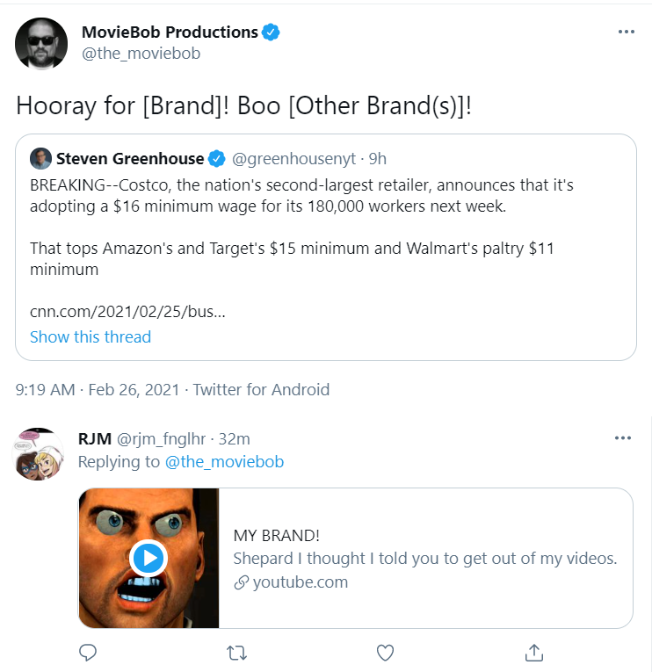Open the cnn.com article link
This screenshot has height=672, width=652.
point(127,312)
